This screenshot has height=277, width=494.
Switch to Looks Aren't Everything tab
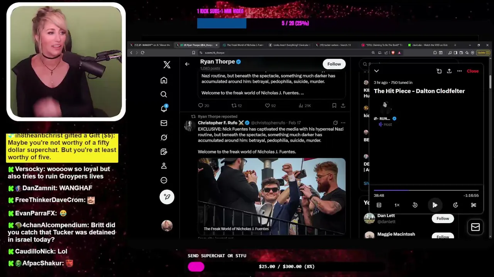[x=289, y=45]
